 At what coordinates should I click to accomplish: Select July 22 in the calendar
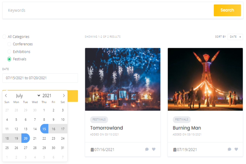coord(44,138)
